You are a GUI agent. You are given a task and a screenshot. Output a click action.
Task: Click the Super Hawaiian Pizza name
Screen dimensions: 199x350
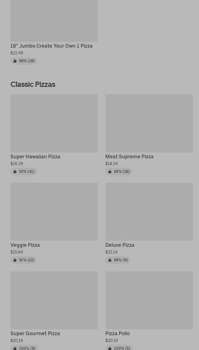point(35,156)
